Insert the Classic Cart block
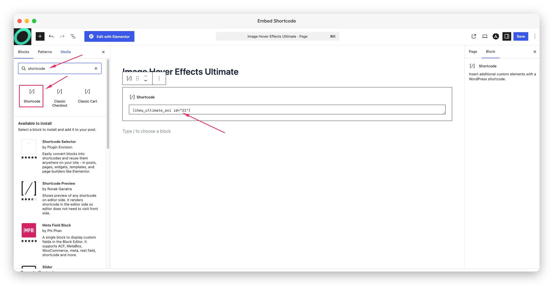Viewport: 553px width, 285px height. tap(87, 96)
